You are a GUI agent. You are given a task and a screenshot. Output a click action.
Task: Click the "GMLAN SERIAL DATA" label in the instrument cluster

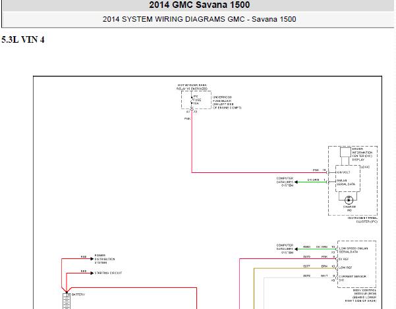coord(345,182)
